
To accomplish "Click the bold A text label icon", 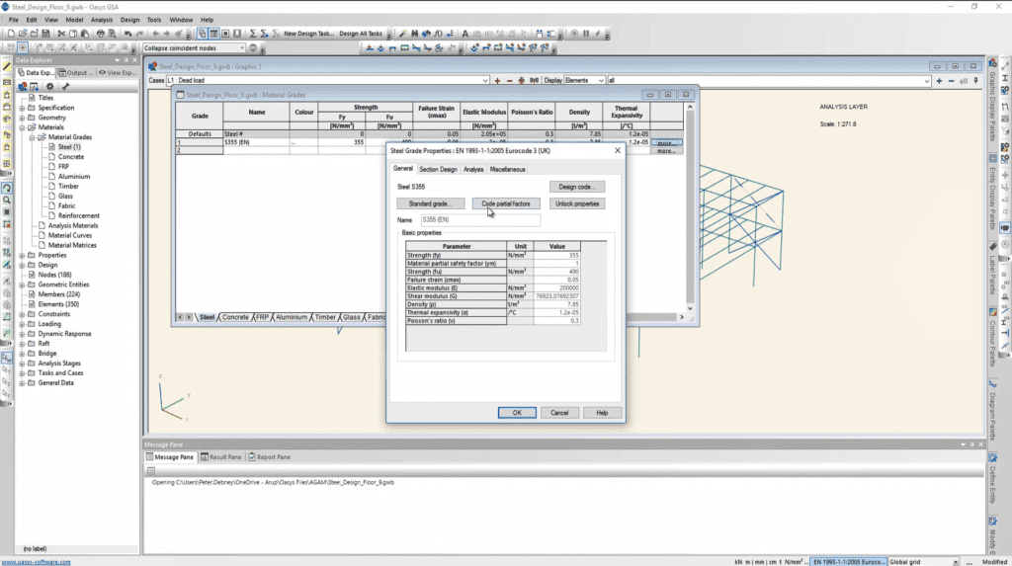I will click(464, 34).
